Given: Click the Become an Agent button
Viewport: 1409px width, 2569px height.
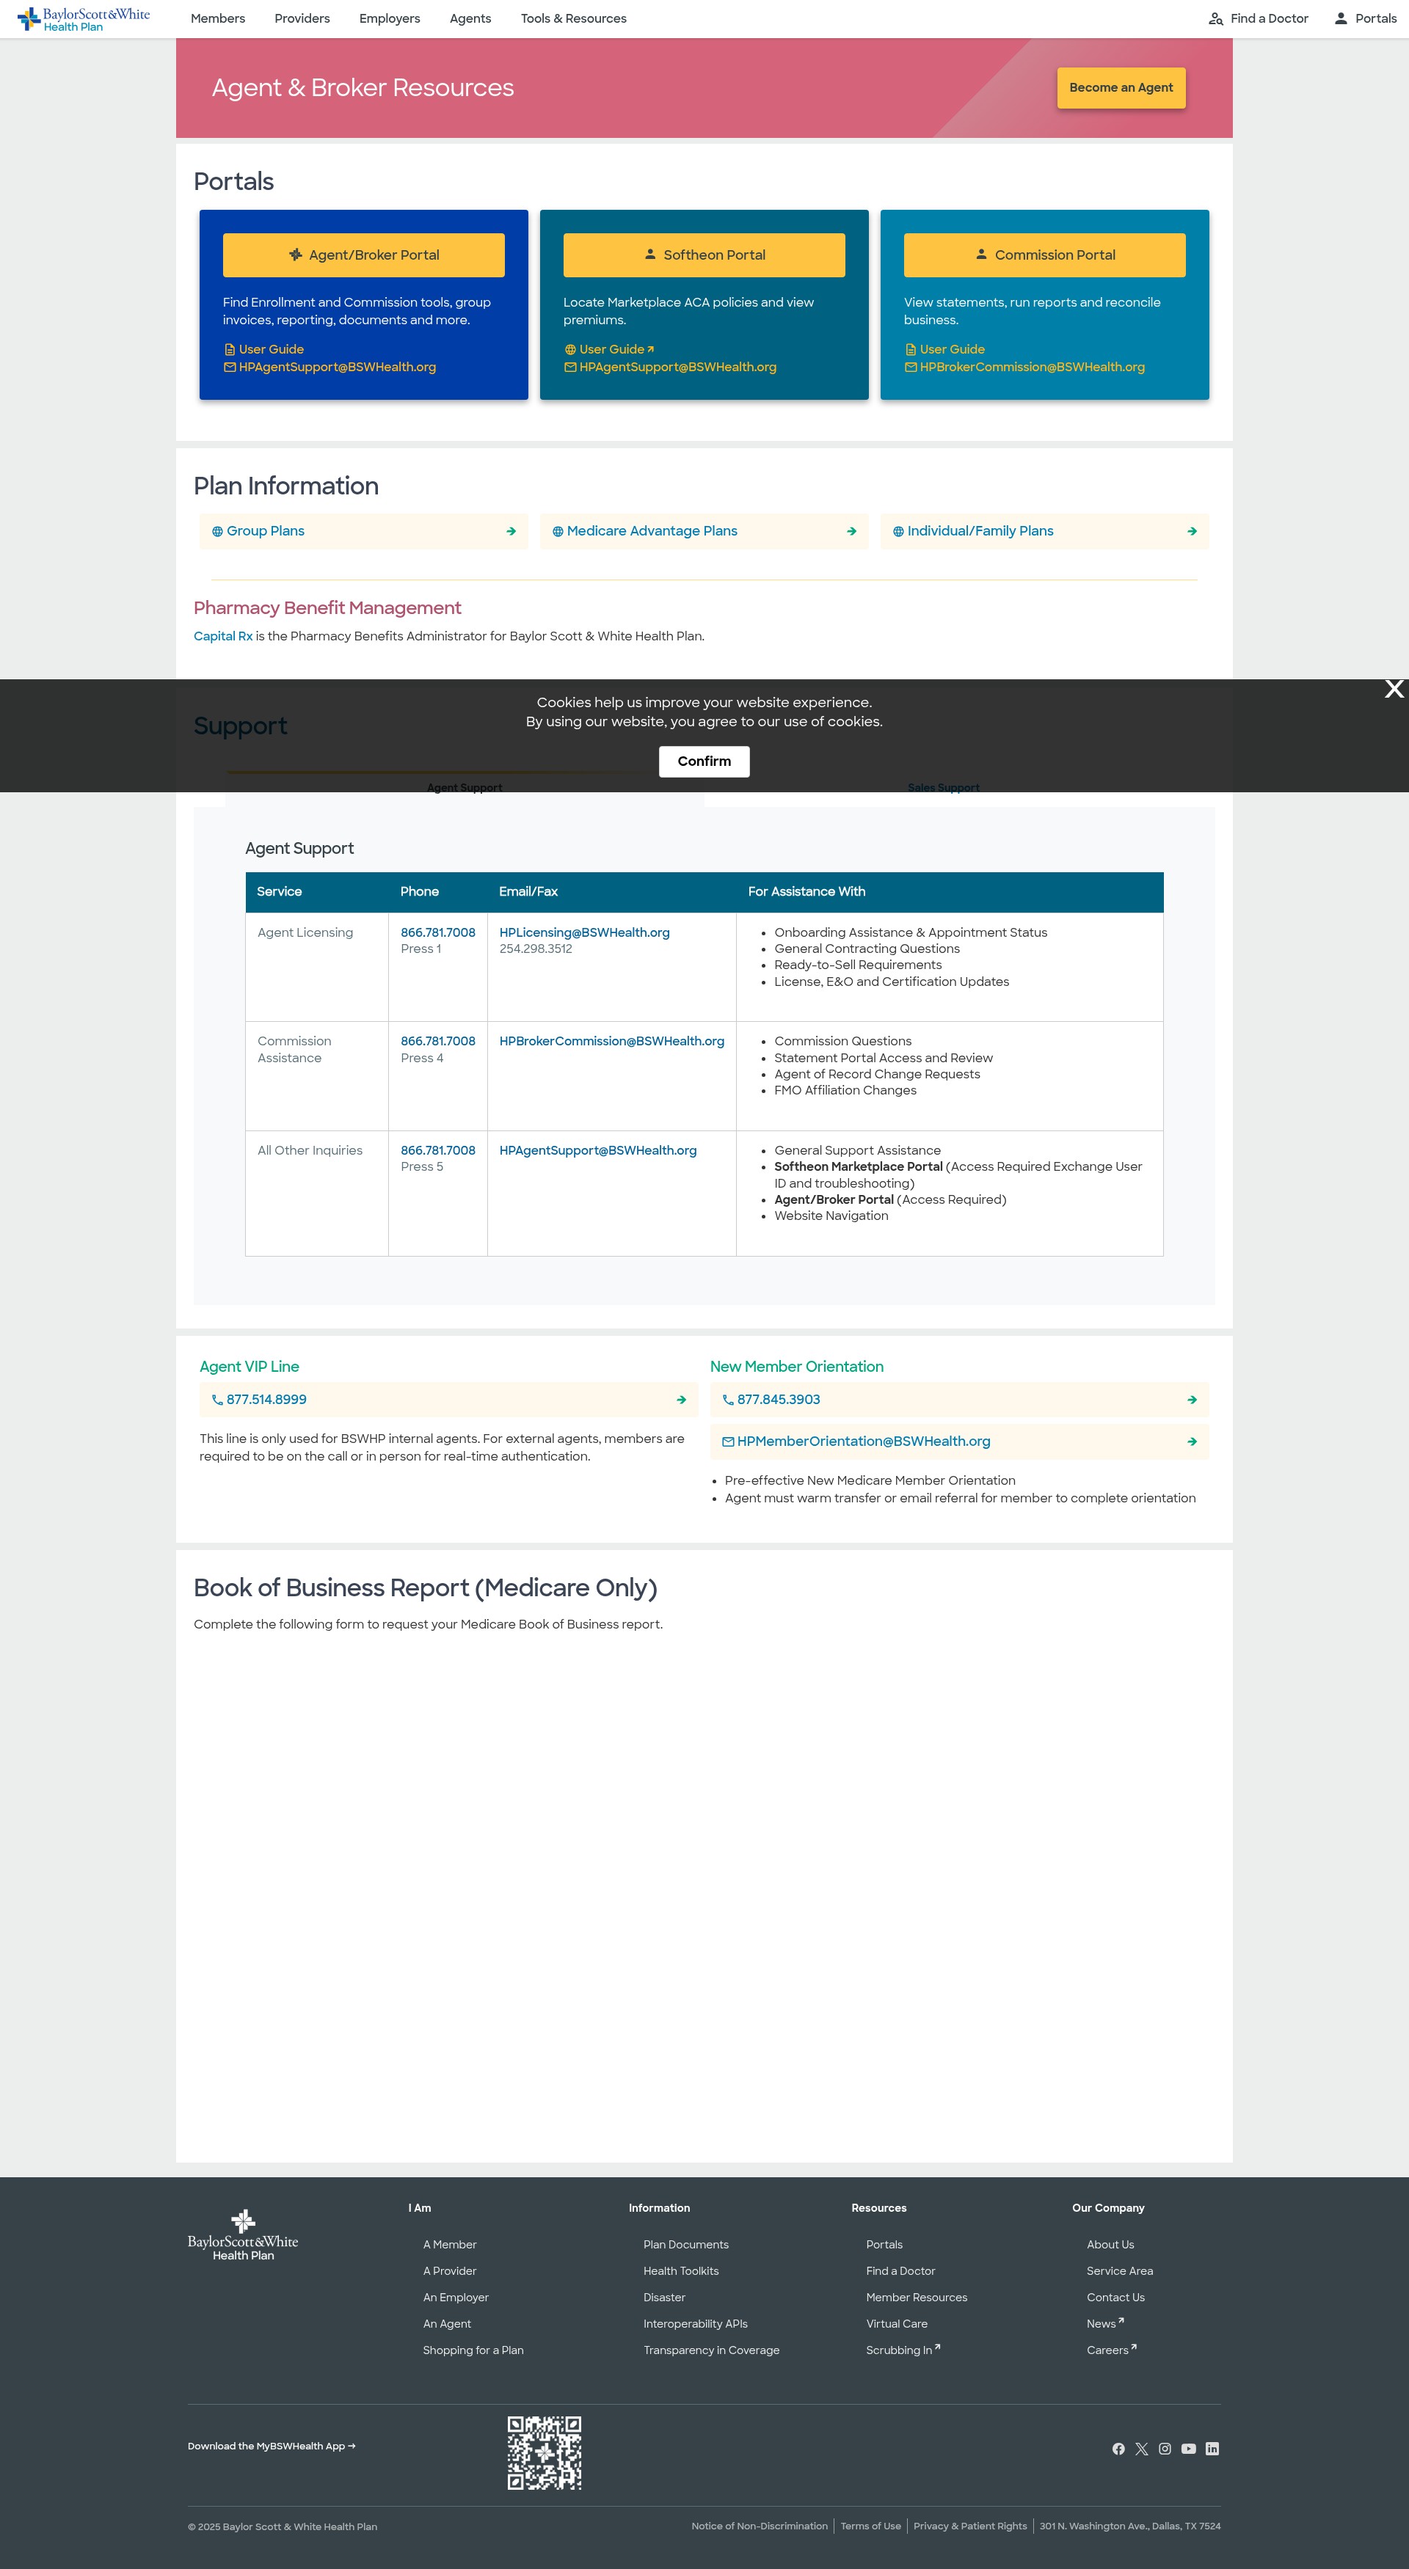Looking at the screenshot, I should (1121, 88).
